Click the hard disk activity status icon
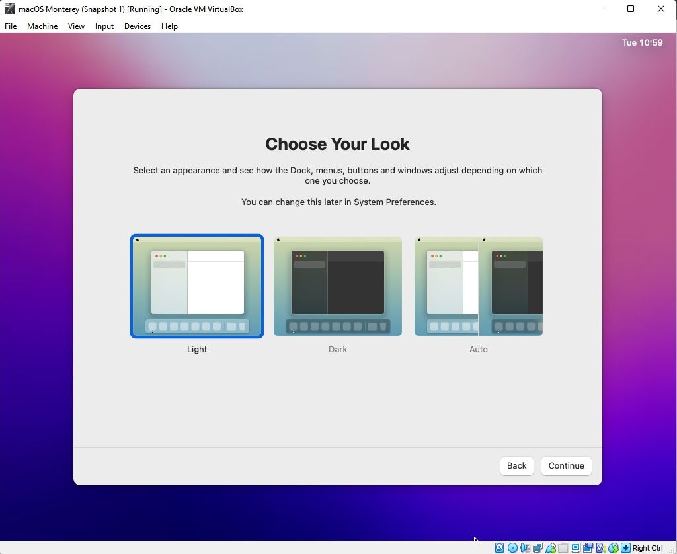The width and height of the screenshot is (677, 554). [500, 548]
